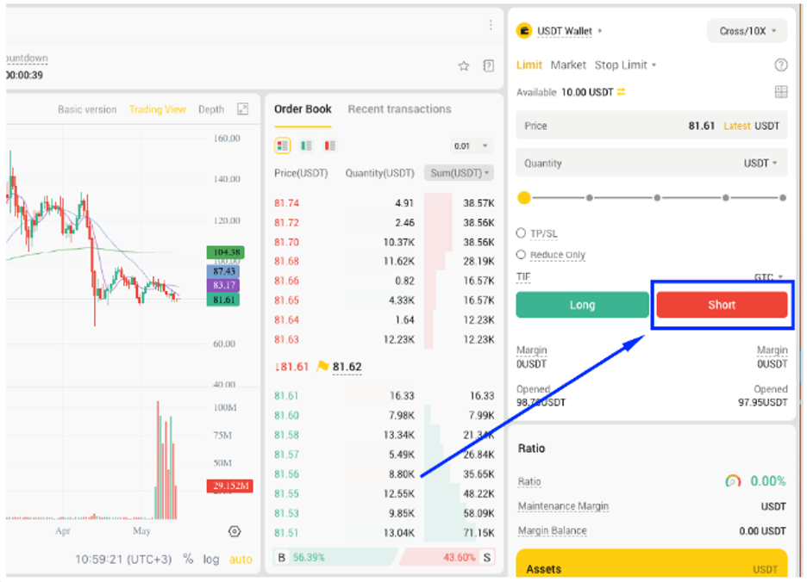Open the help question mark icon

[780, 65]
